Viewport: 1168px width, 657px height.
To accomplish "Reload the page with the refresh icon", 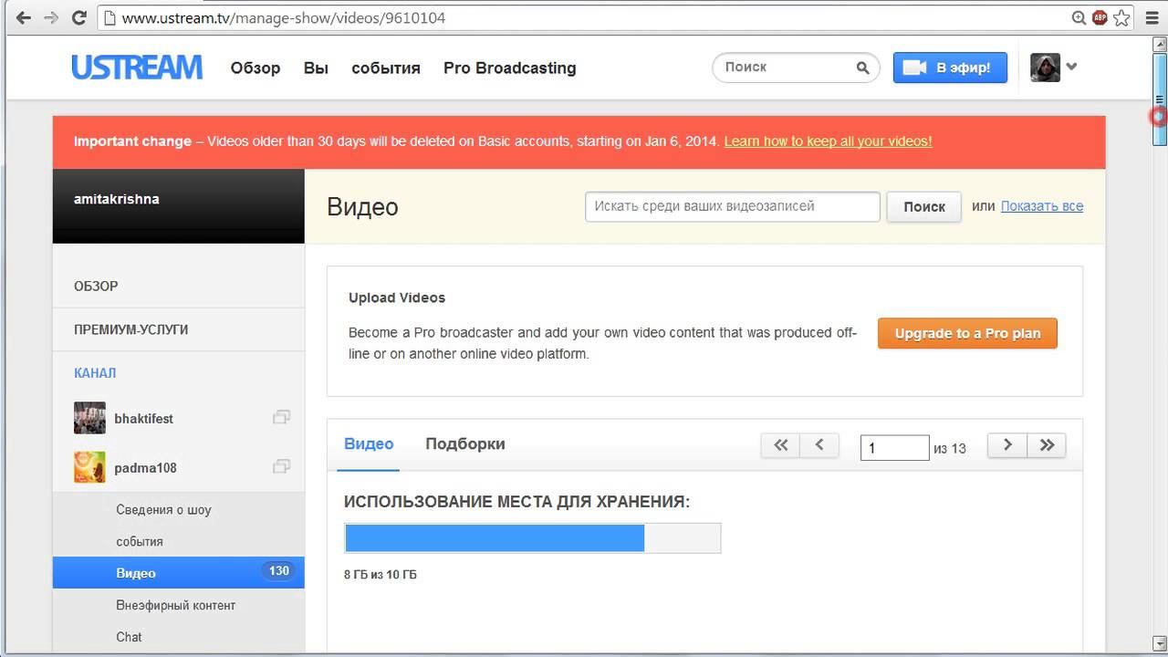I will pyautogui.click(x=79, y=17).
